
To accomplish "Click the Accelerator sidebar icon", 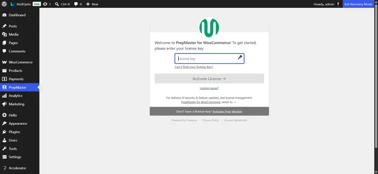I will point(4,168).
